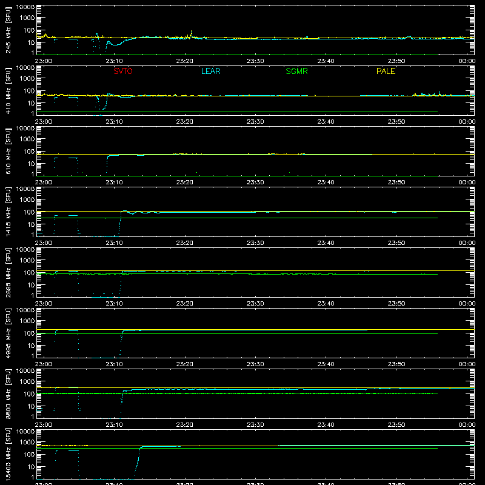This screenshot has height=485, width=485.
Task: Click the 00:00 tick under the 610 MHz plot
Action: pyautogui.click(x=467, y=182)
